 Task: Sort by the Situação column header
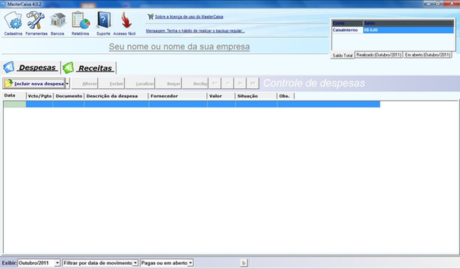[256, 96]
